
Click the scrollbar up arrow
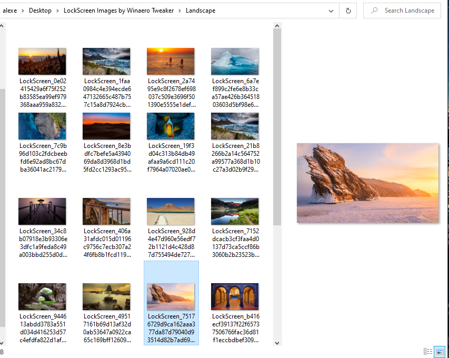277,25
